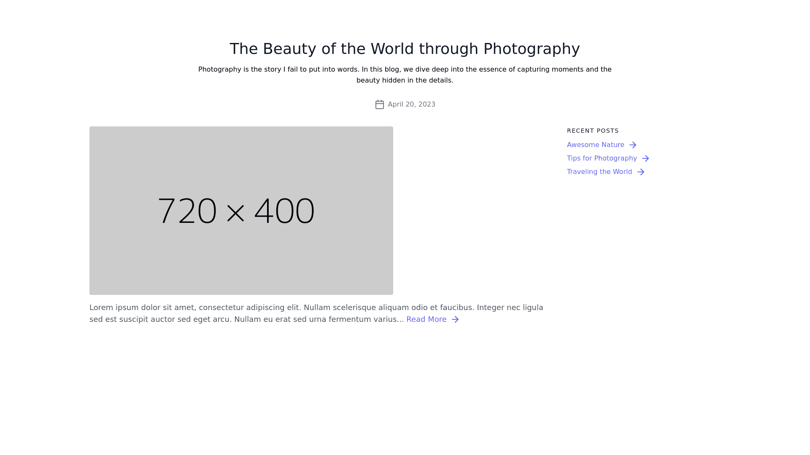Open the Awesome Nature recent post
The image size is (810, 455).
[595, 145]
